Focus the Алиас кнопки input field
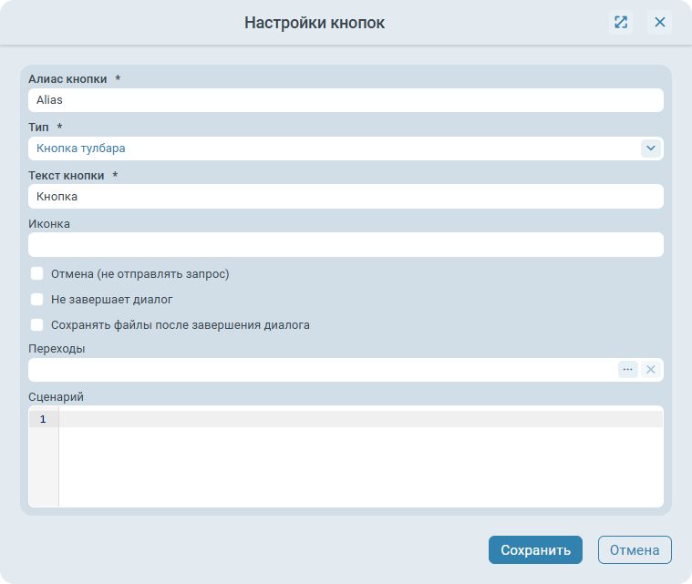 345,100
